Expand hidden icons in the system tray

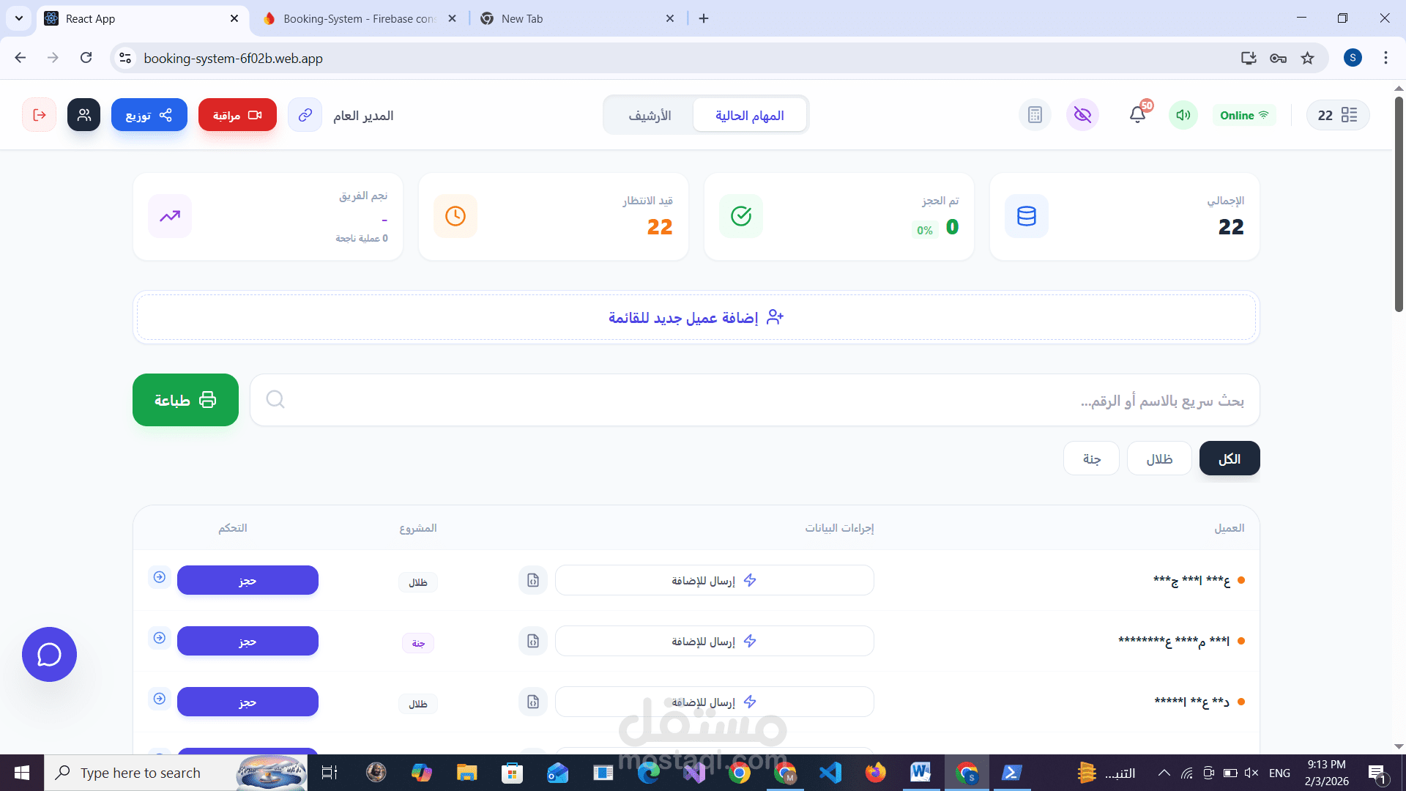[x=1164, y=772]
